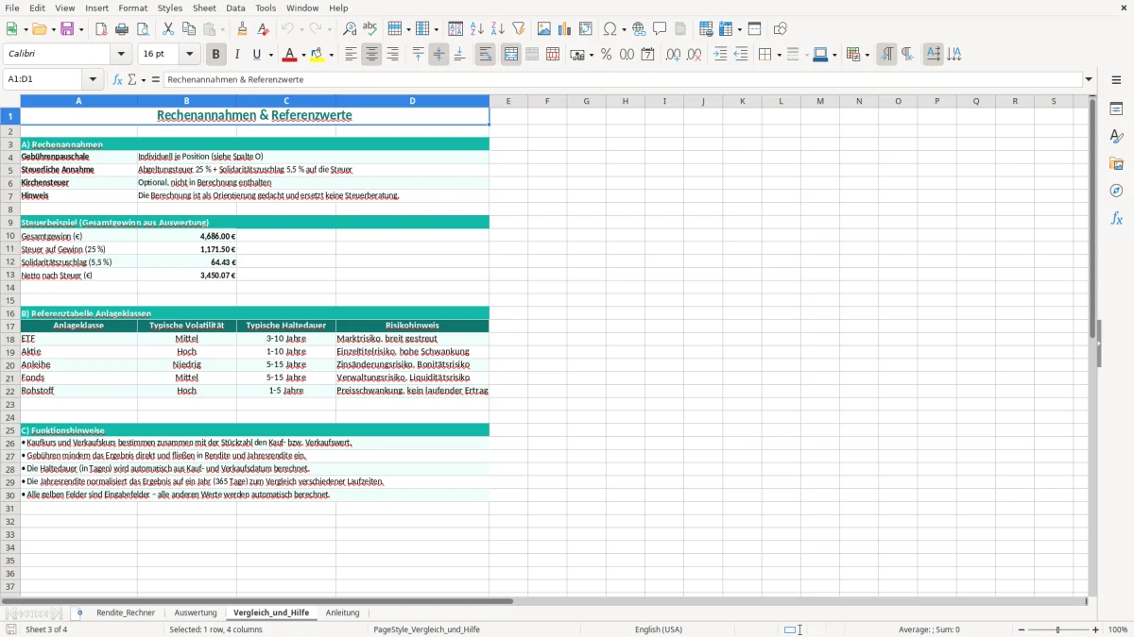
Task: Clear direct formatting
Action: point(263,29)
